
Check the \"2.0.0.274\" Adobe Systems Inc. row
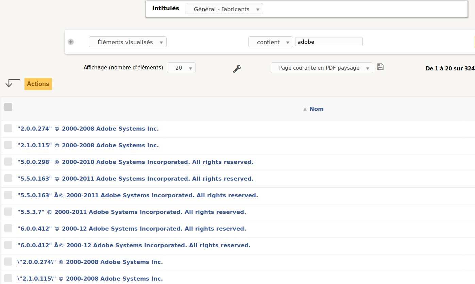[8, 262]
